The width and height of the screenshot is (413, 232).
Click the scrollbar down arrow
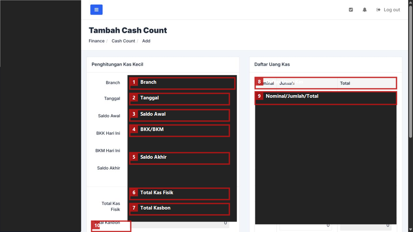(x=410, y=229)
